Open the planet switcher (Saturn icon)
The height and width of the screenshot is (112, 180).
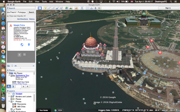click(76, 8)
